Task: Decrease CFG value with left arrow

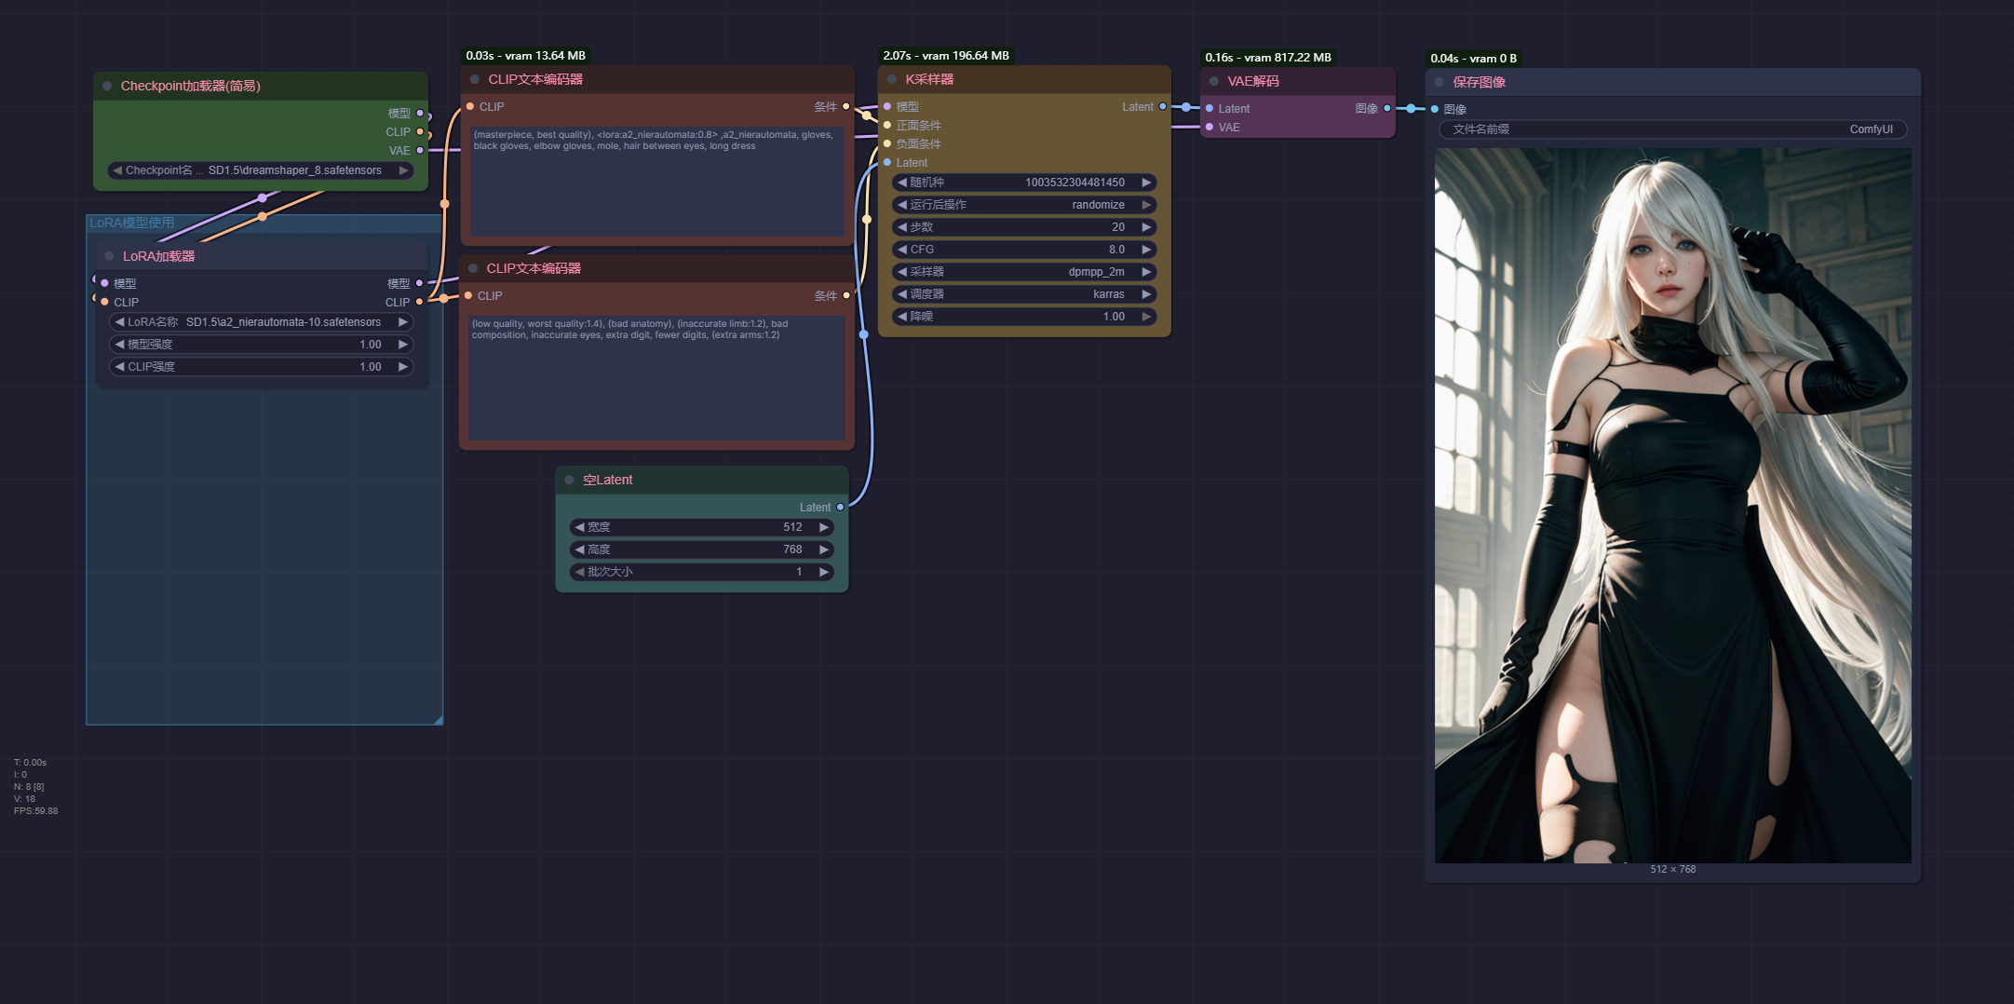Action: tap(902, 250)
